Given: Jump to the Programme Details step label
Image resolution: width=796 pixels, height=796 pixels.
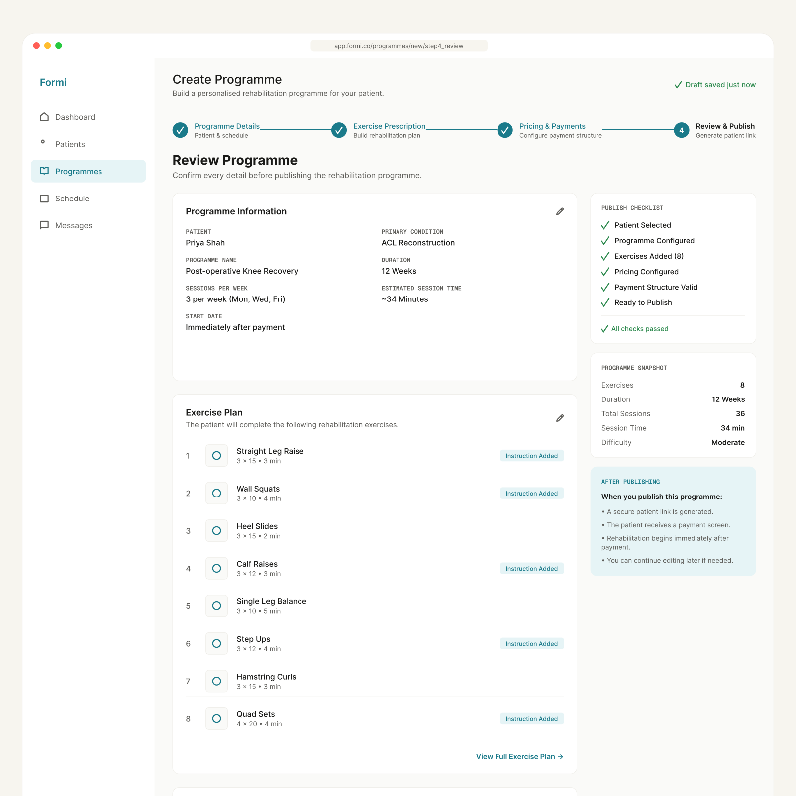Looking at the screenshot, I should 227,126.
